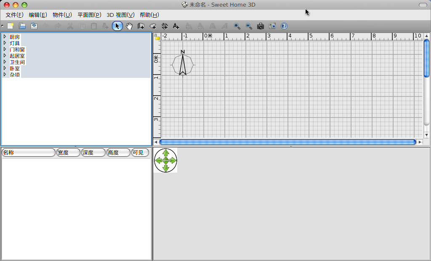Click the Redo arrow in the toolbar
Viewport: 431px width, 261px height.
coord(58,26)
